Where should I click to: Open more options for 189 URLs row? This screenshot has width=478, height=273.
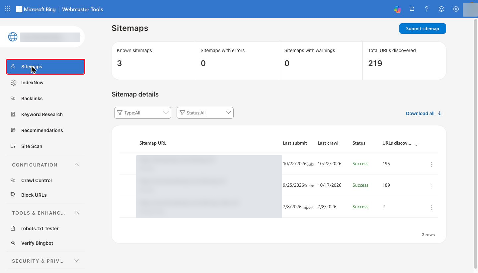click(431, 186)
